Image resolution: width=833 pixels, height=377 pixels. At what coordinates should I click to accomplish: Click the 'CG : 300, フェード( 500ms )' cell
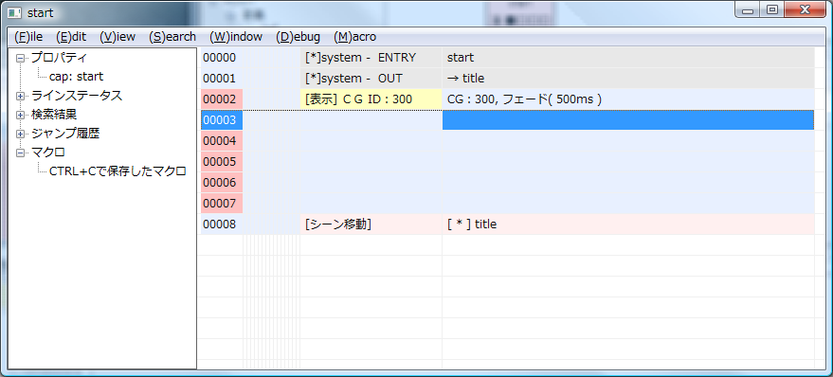pos(628,99)
